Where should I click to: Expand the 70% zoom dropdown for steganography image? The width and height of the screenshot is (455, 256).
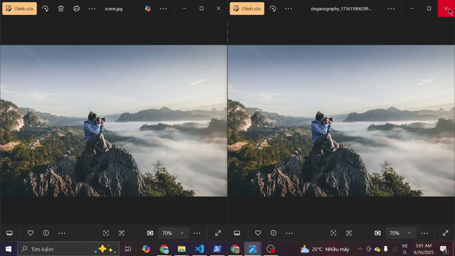[409, 233]
